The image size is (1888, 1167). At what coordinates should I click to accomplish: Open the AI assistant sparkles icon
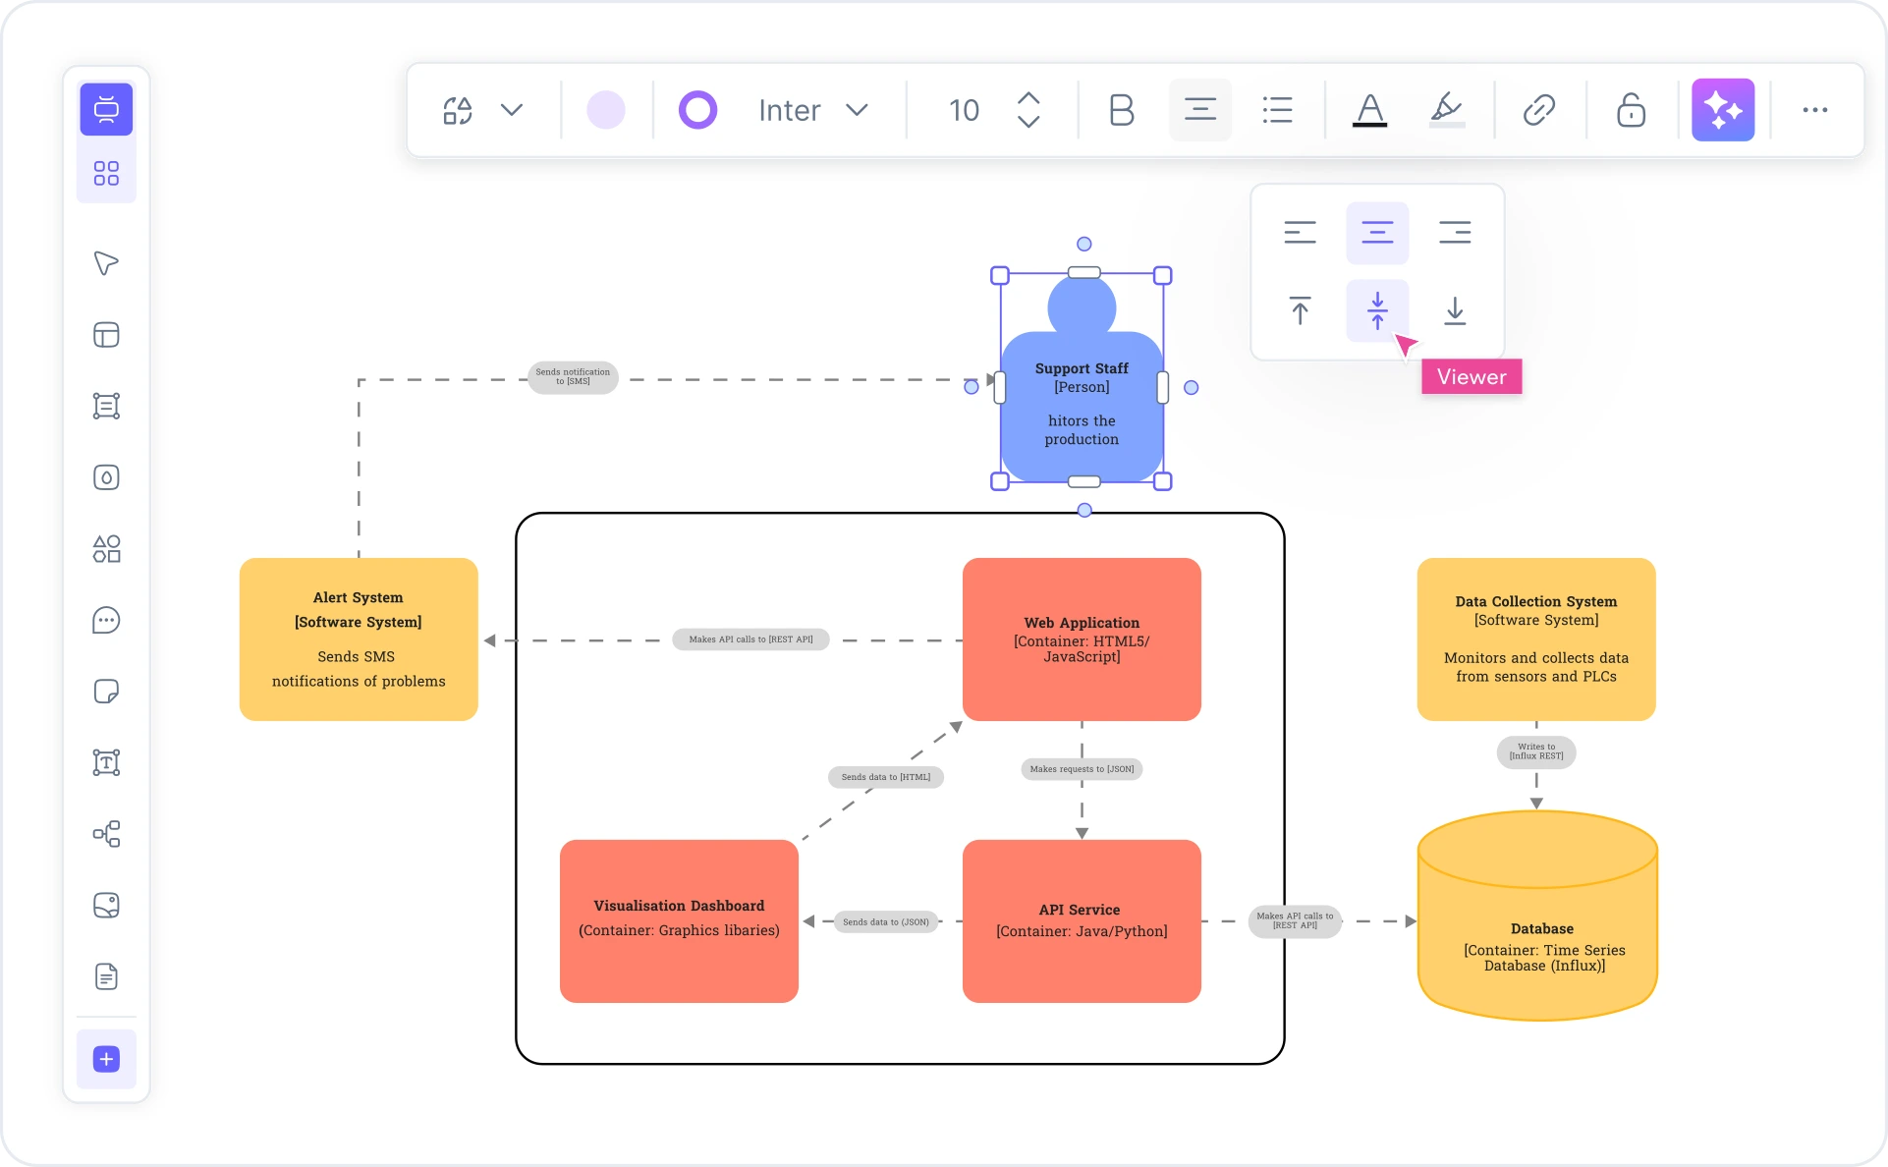pyautogui.click(x=1723, y=109)
